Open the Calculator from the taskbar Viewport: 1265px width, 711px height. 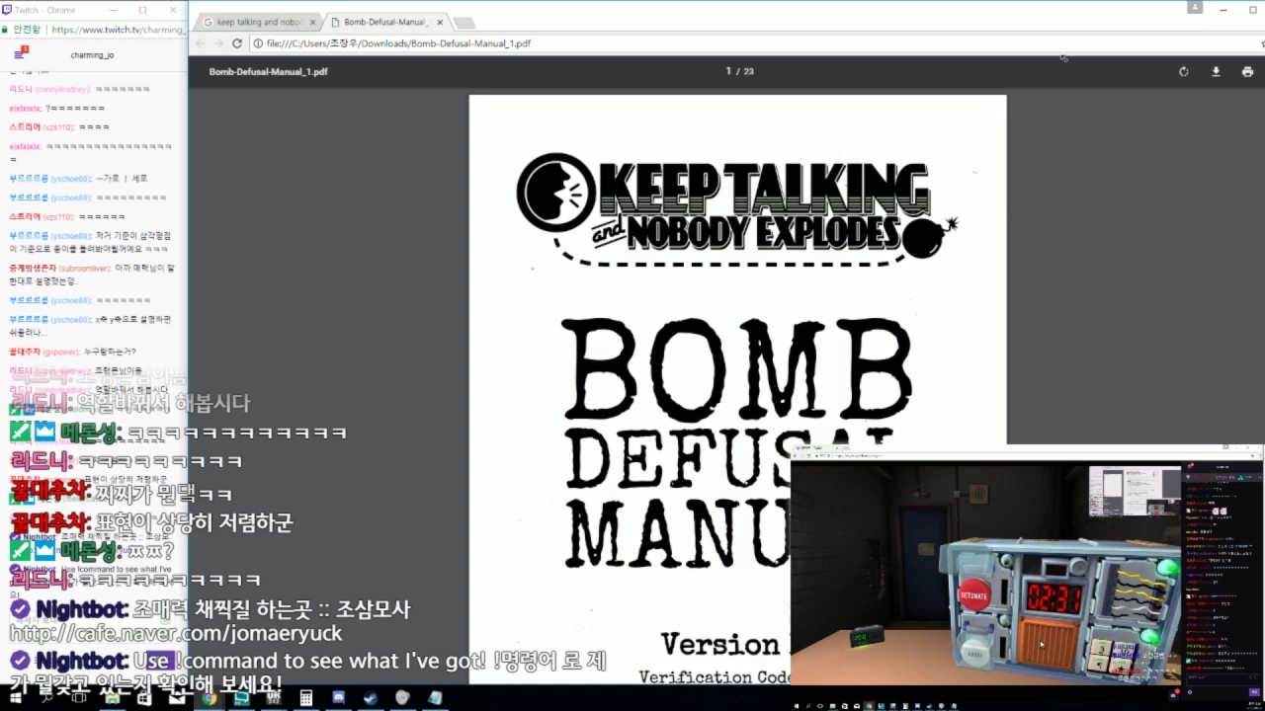[x=306, y=698]
